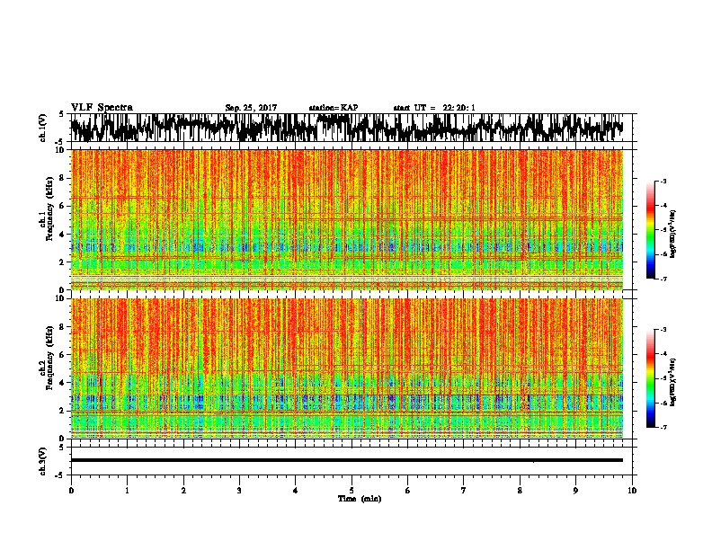Click the "5" tick of ch.1(V) axis
This screenshot has height=550, width=712.
click(61, 114)
